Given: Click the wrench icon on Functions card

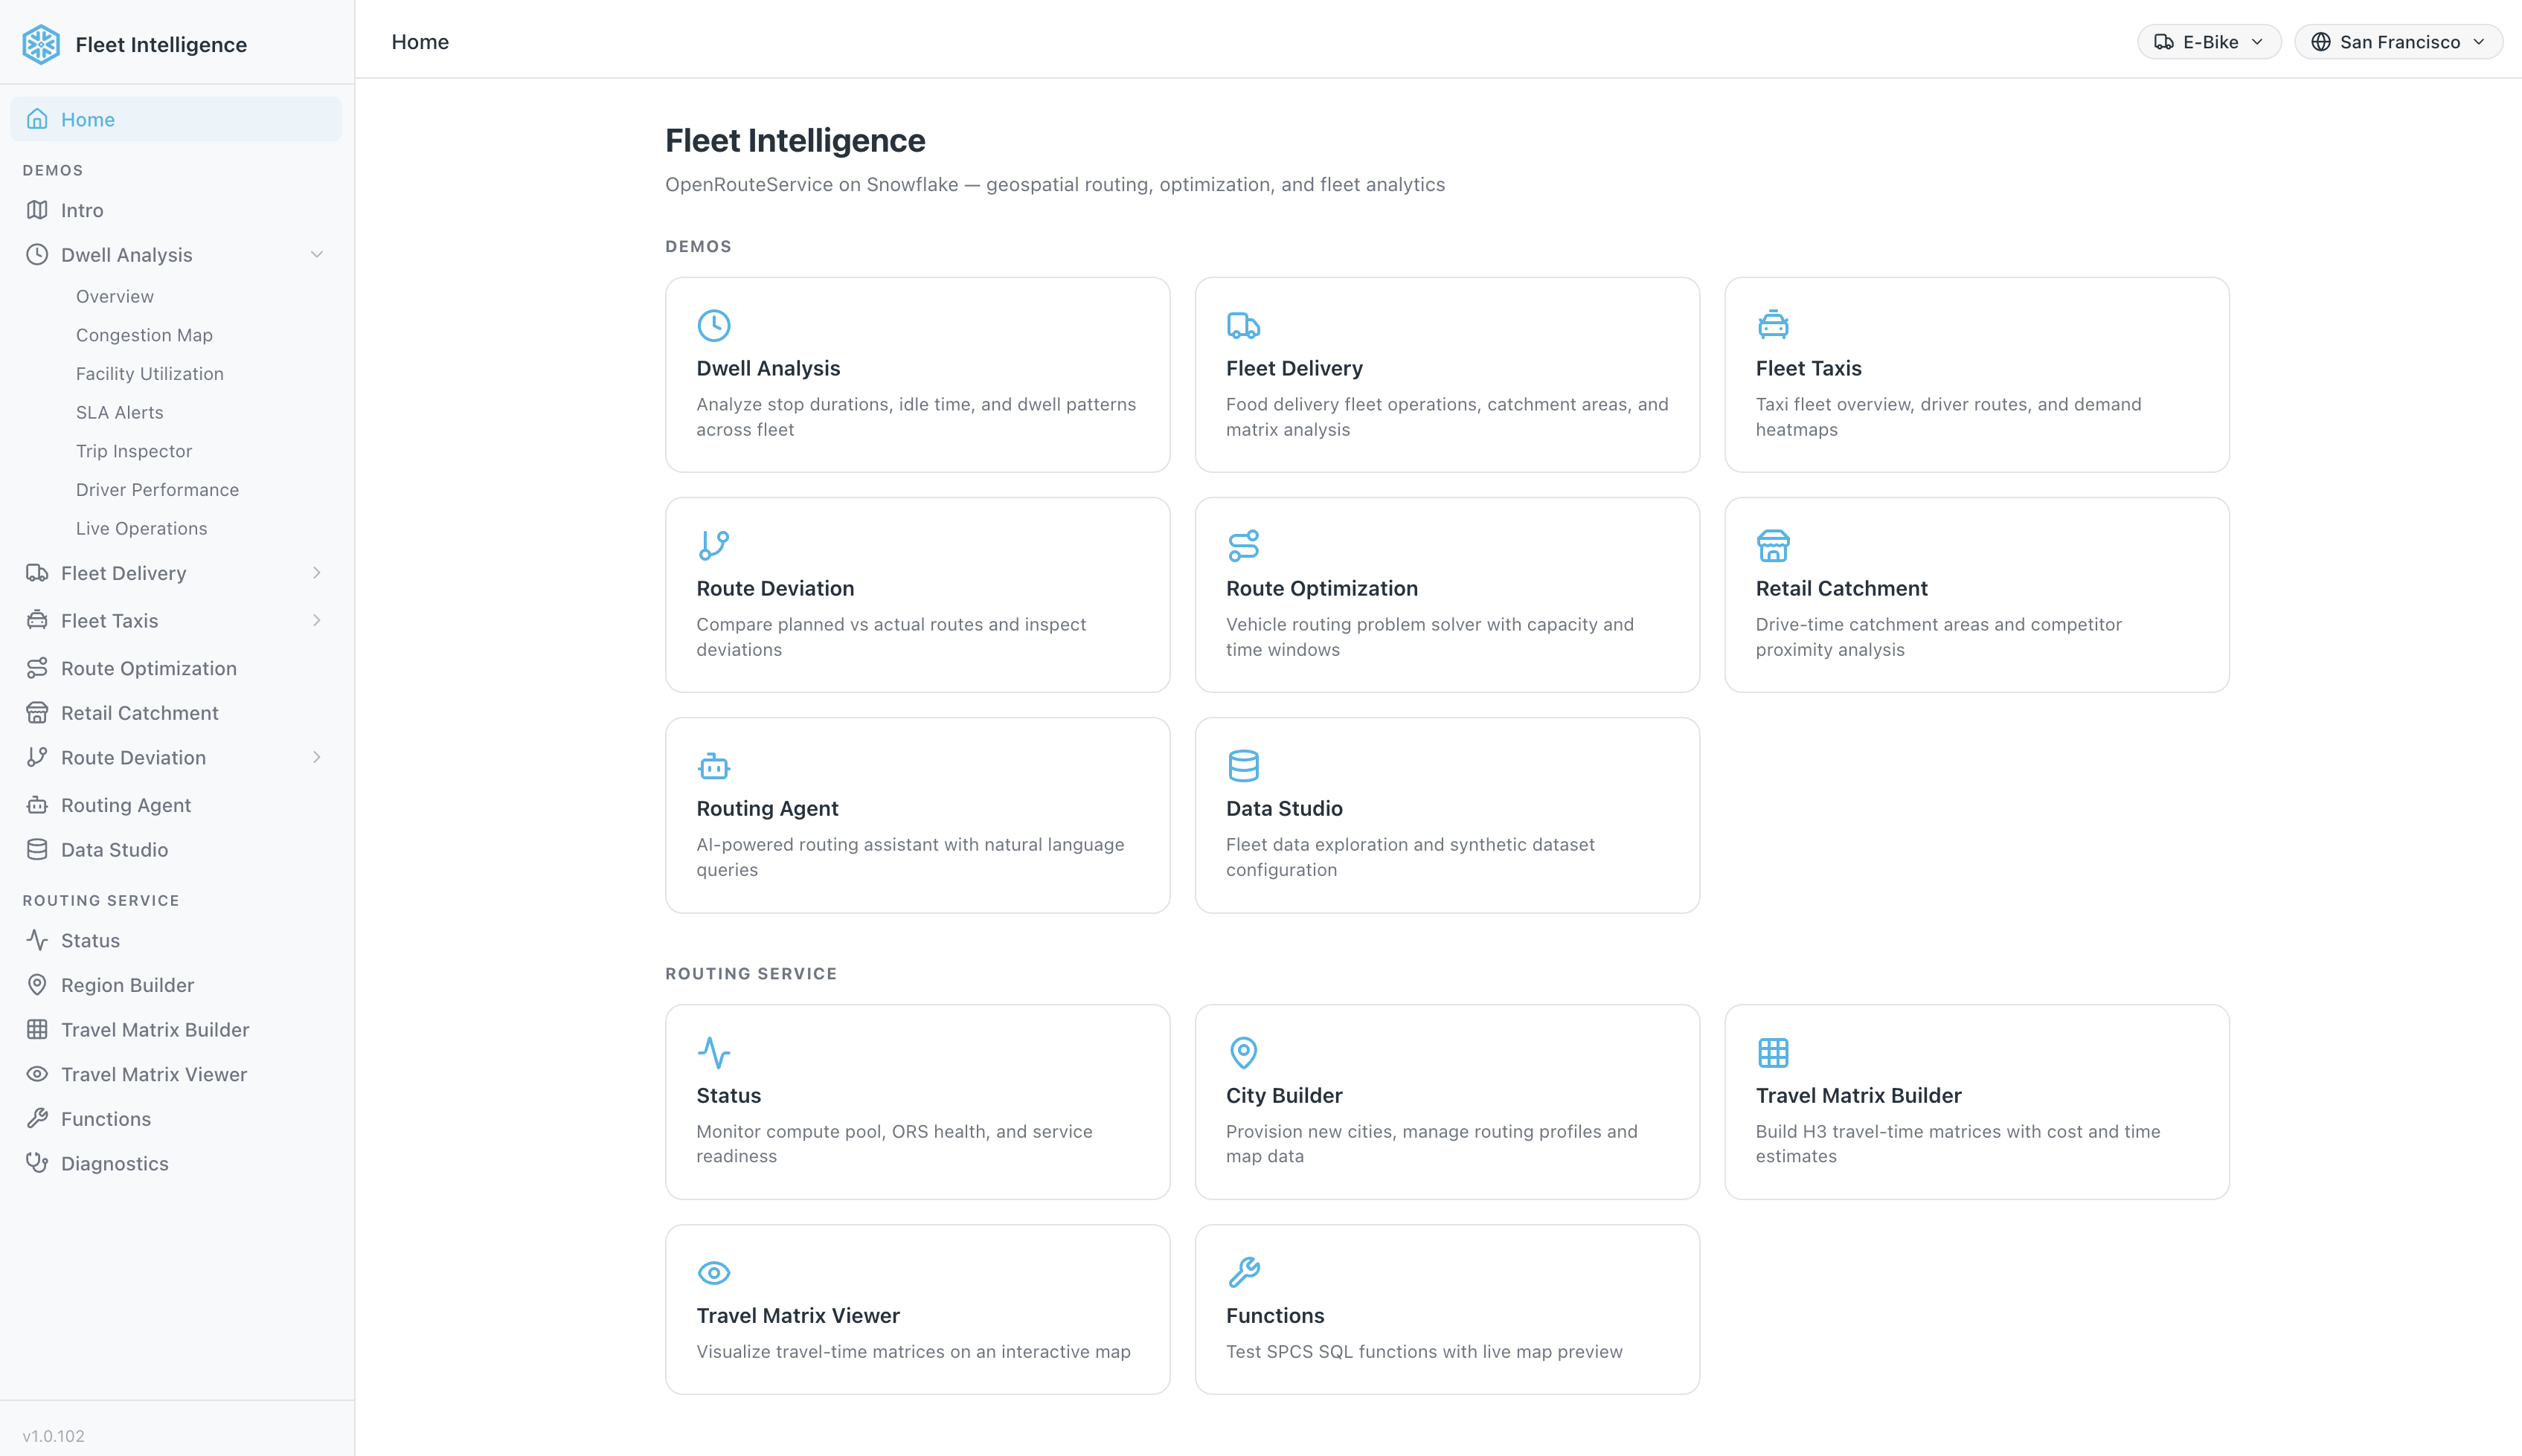Looking at the screenshot, I should pyautogui.click(x=1242, y=1272).
